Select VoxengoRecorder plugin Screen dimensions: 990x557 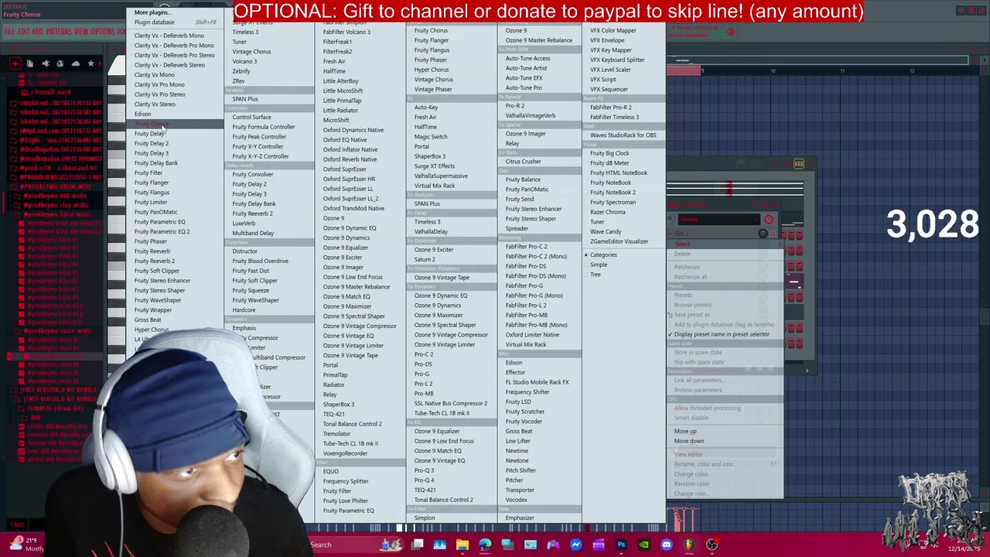(x=345, y=453)
